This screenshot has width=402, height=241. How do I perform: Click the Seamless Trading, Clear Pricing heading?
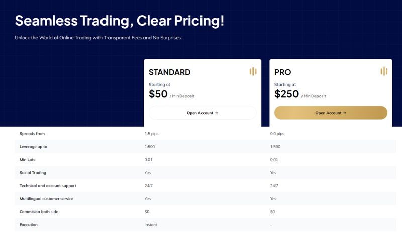pos(120,21)
